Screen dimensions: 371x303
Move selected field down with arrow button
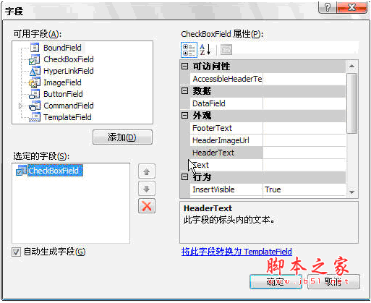point(147,189)
